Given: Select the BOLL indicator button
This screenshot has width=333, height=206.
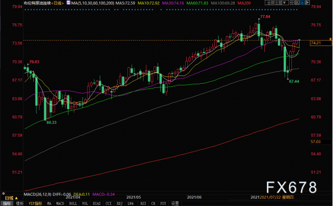Looking at the screenshot, I should [73, 203].
